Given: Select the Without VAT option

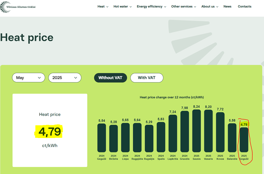Looking at the screenshot, I should click(x=110, y=78).
